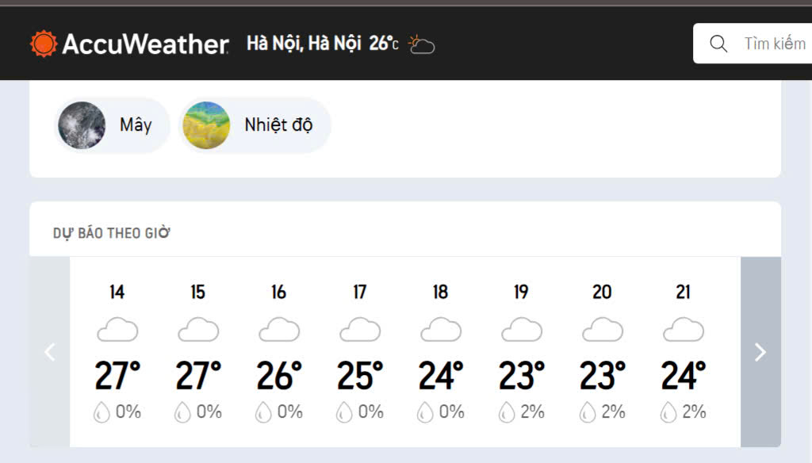Click the temperature map thumbnail image

pyautogui.click(x=207, y=125)
